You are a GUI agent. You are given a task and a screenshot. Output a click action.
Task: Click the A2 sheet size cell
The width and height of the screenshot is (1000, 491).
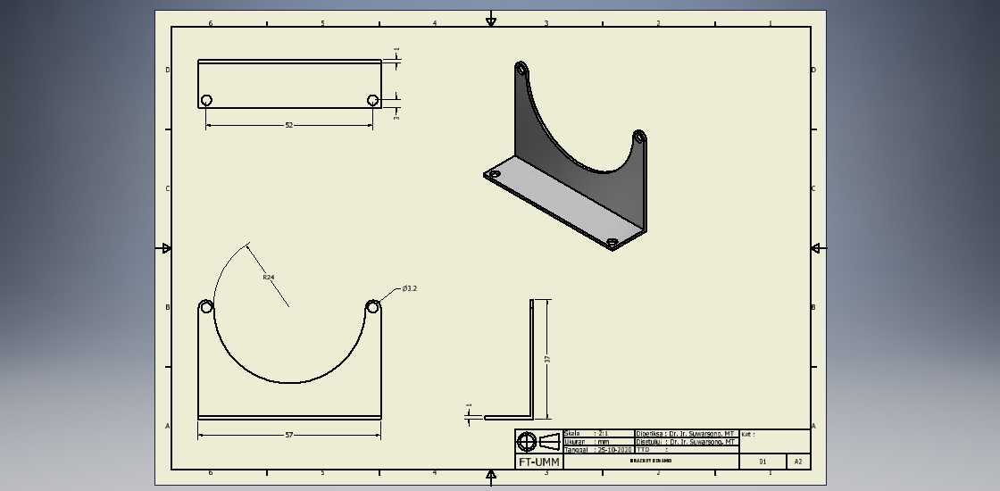pyautogui.click(x=798, y=462)
